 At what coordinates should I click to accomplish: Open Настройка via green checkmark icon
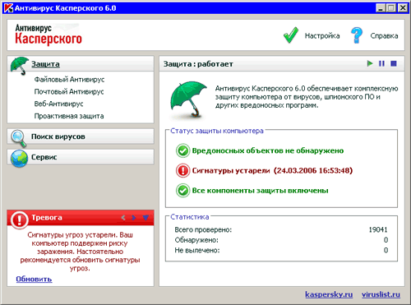click(291, 35)
